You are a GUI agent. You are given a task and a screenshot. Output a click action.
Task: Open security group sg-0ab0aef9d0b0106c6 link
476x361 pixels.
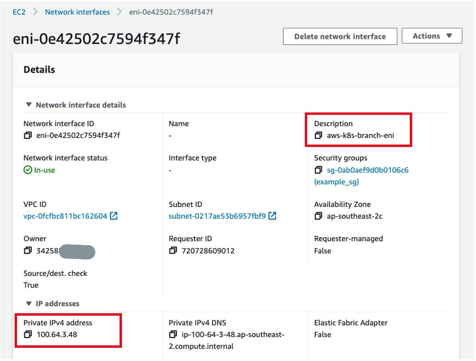368,170
